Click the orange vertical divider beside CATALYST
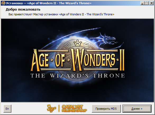Image resolution: width=155 pixels, height=115 pixels. pyautogui.click(x=59, y=108)
